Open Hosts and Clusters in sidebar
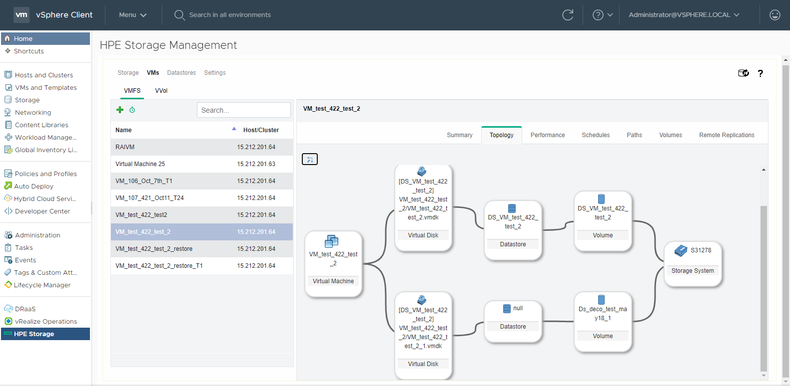This screenshot has width=790, height=386. [43, 75]
